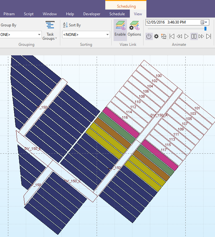Select stope block labeled 108
Viewport: 215px width, 237px height.
[142, 96]
